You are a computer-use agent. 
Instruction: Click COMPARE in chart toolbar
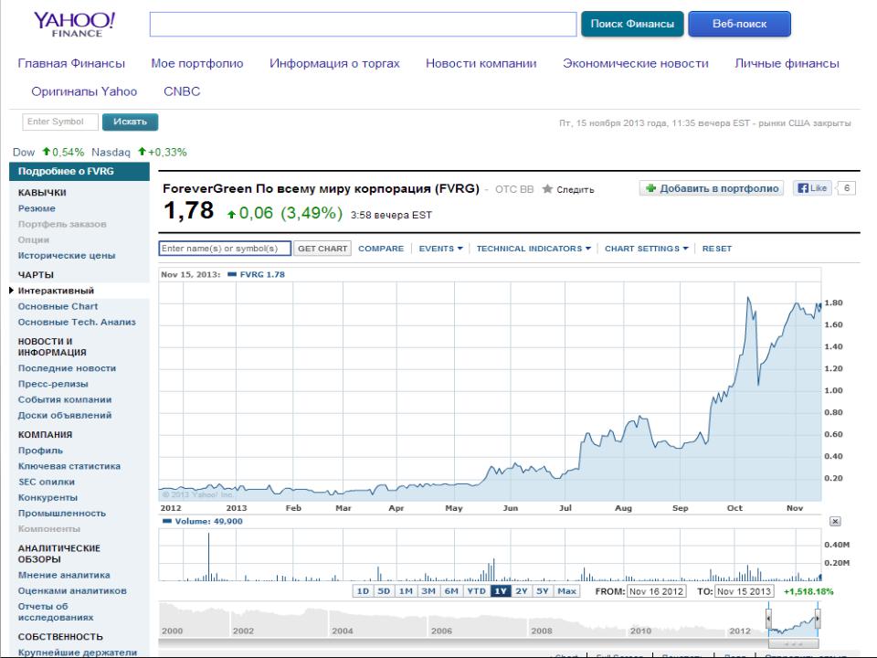point(381,249)
